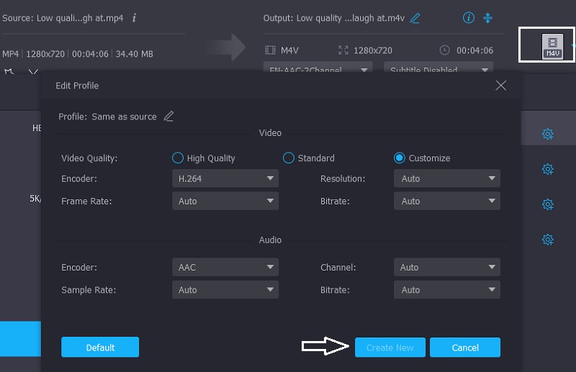Open the AAC audio encoder dropdown
Image resolution: width=576 pixels, height=372 pixels.
tap(225, 268)
